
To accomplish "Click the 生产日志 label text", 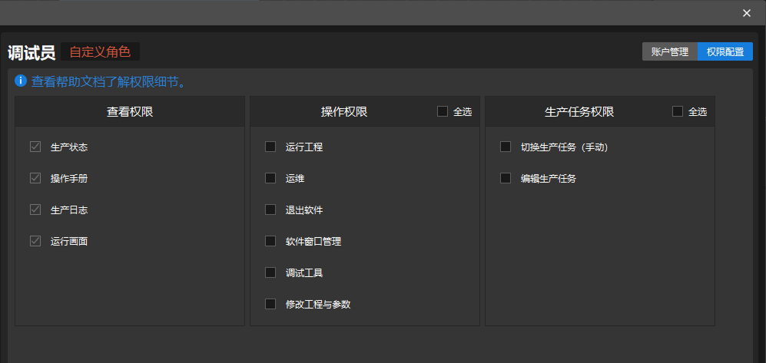I will (x=69, y=210).
